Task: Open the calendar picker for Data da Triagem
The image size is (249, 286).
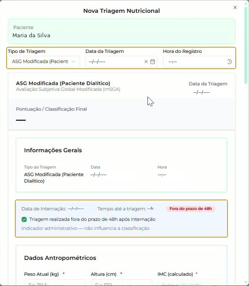Action: point(152,62)
